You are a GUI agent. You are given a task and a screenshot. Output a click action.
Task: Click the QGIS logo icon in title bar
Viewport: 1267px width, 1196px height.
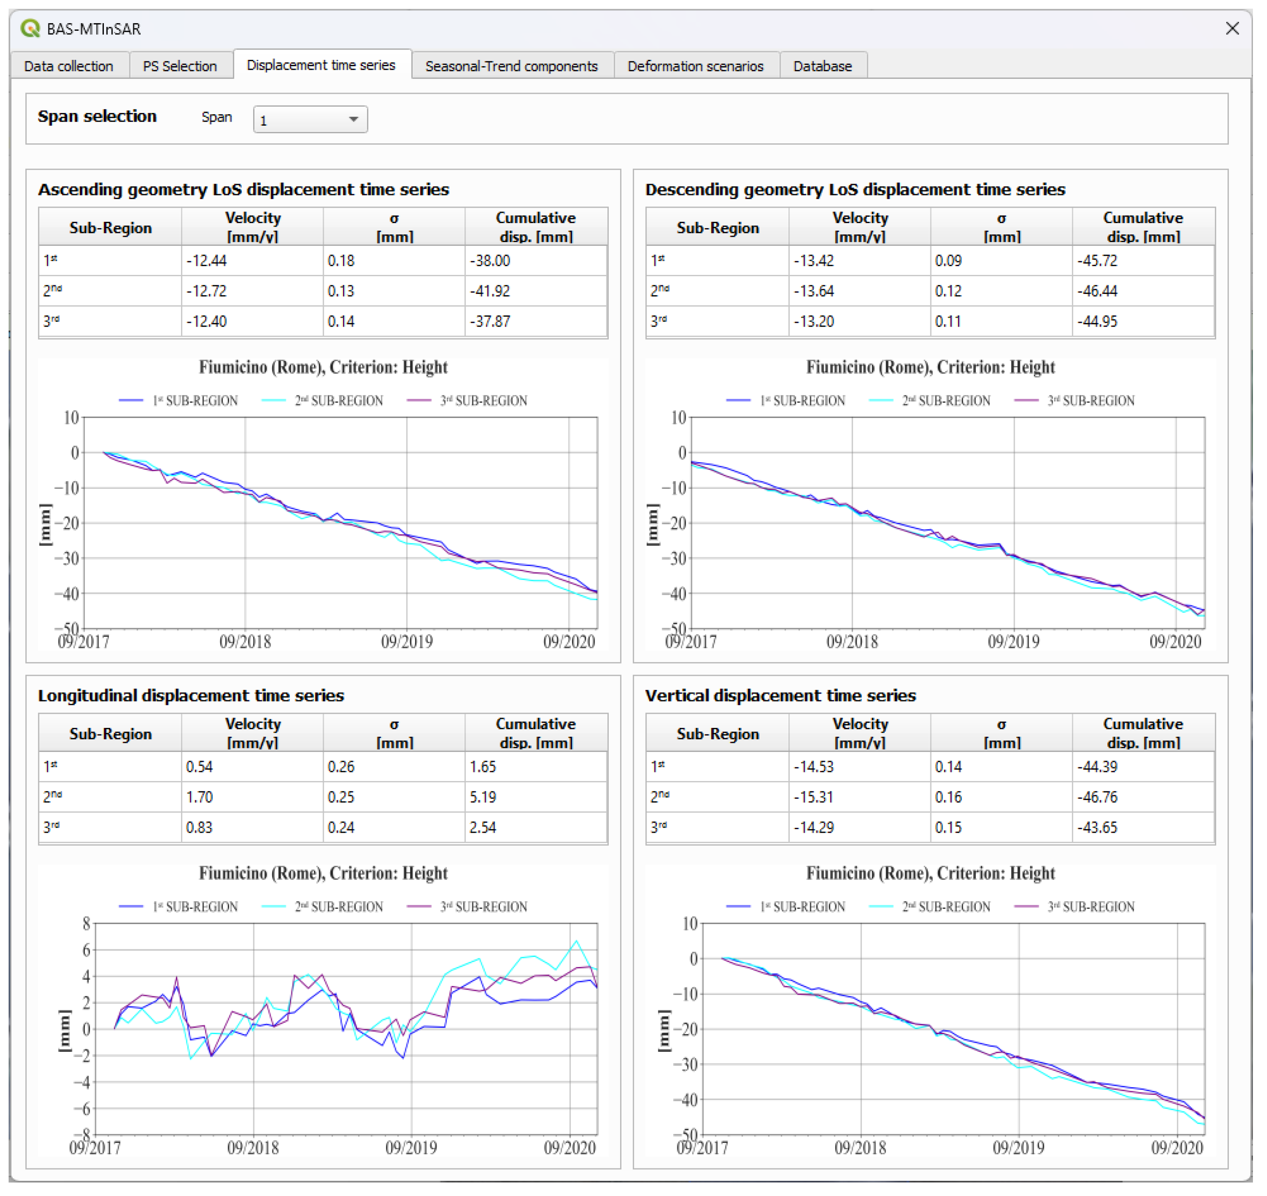[x=29, y=29]
